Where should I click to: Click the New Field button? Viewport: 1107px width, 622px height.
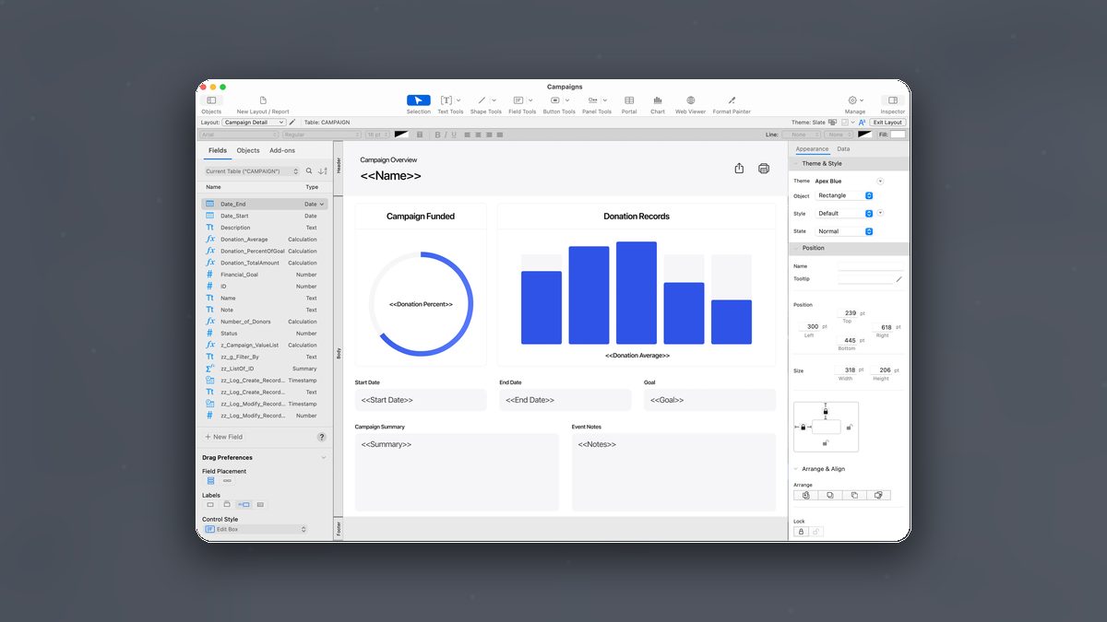coord(224,437)
